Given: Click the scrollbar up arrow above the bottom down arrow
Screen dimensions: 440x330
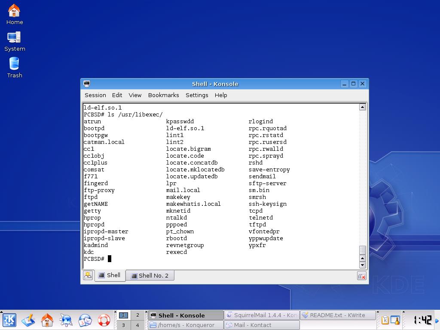Looking at the screenshot, I should pyautogui.click(x=363, y=258).
